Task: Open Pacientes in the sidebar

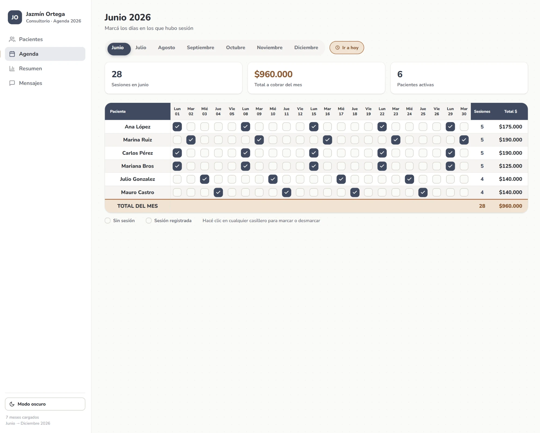Action: (x=45, y=39)
